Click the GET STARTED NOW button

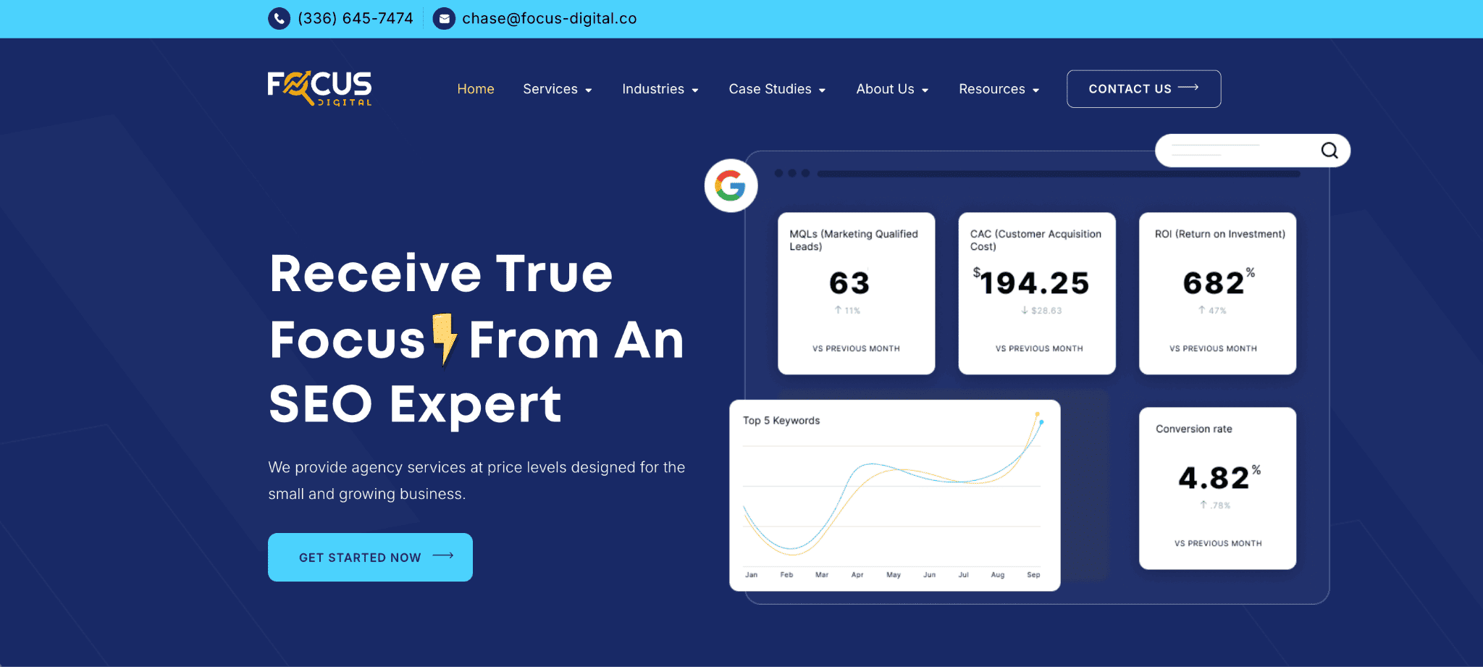point(370,557)
